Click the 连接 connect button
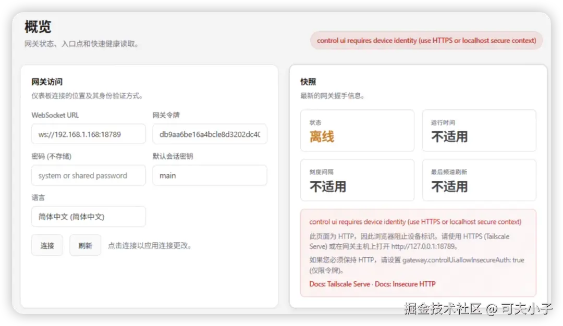The width and height of the screenshot is (563, 326). [47, 245]
